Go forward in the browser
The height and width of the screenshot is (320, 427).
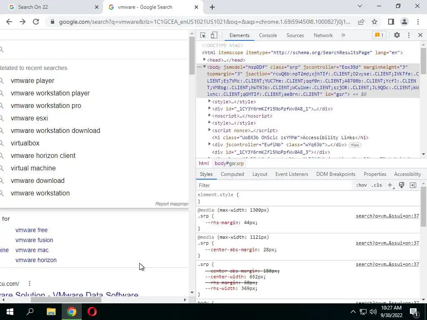click(23, 22)
